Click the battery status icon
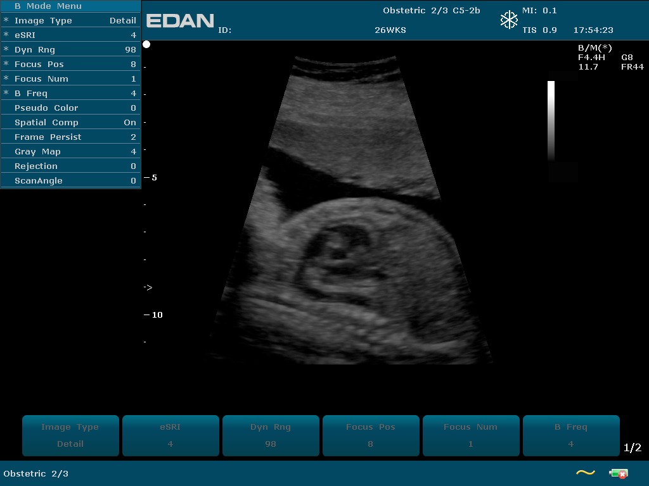This screenshot has width=649, height=486. tap(618, 473)
